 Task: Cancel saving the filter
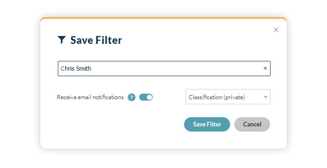(252, 124)
